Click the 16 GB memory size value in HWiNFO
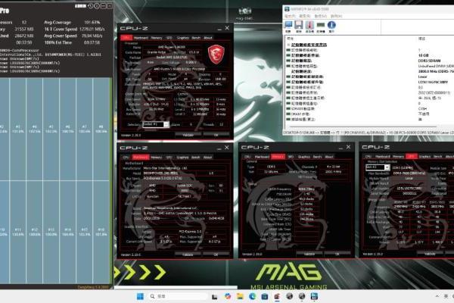454x303 pixels. (423, 55)
